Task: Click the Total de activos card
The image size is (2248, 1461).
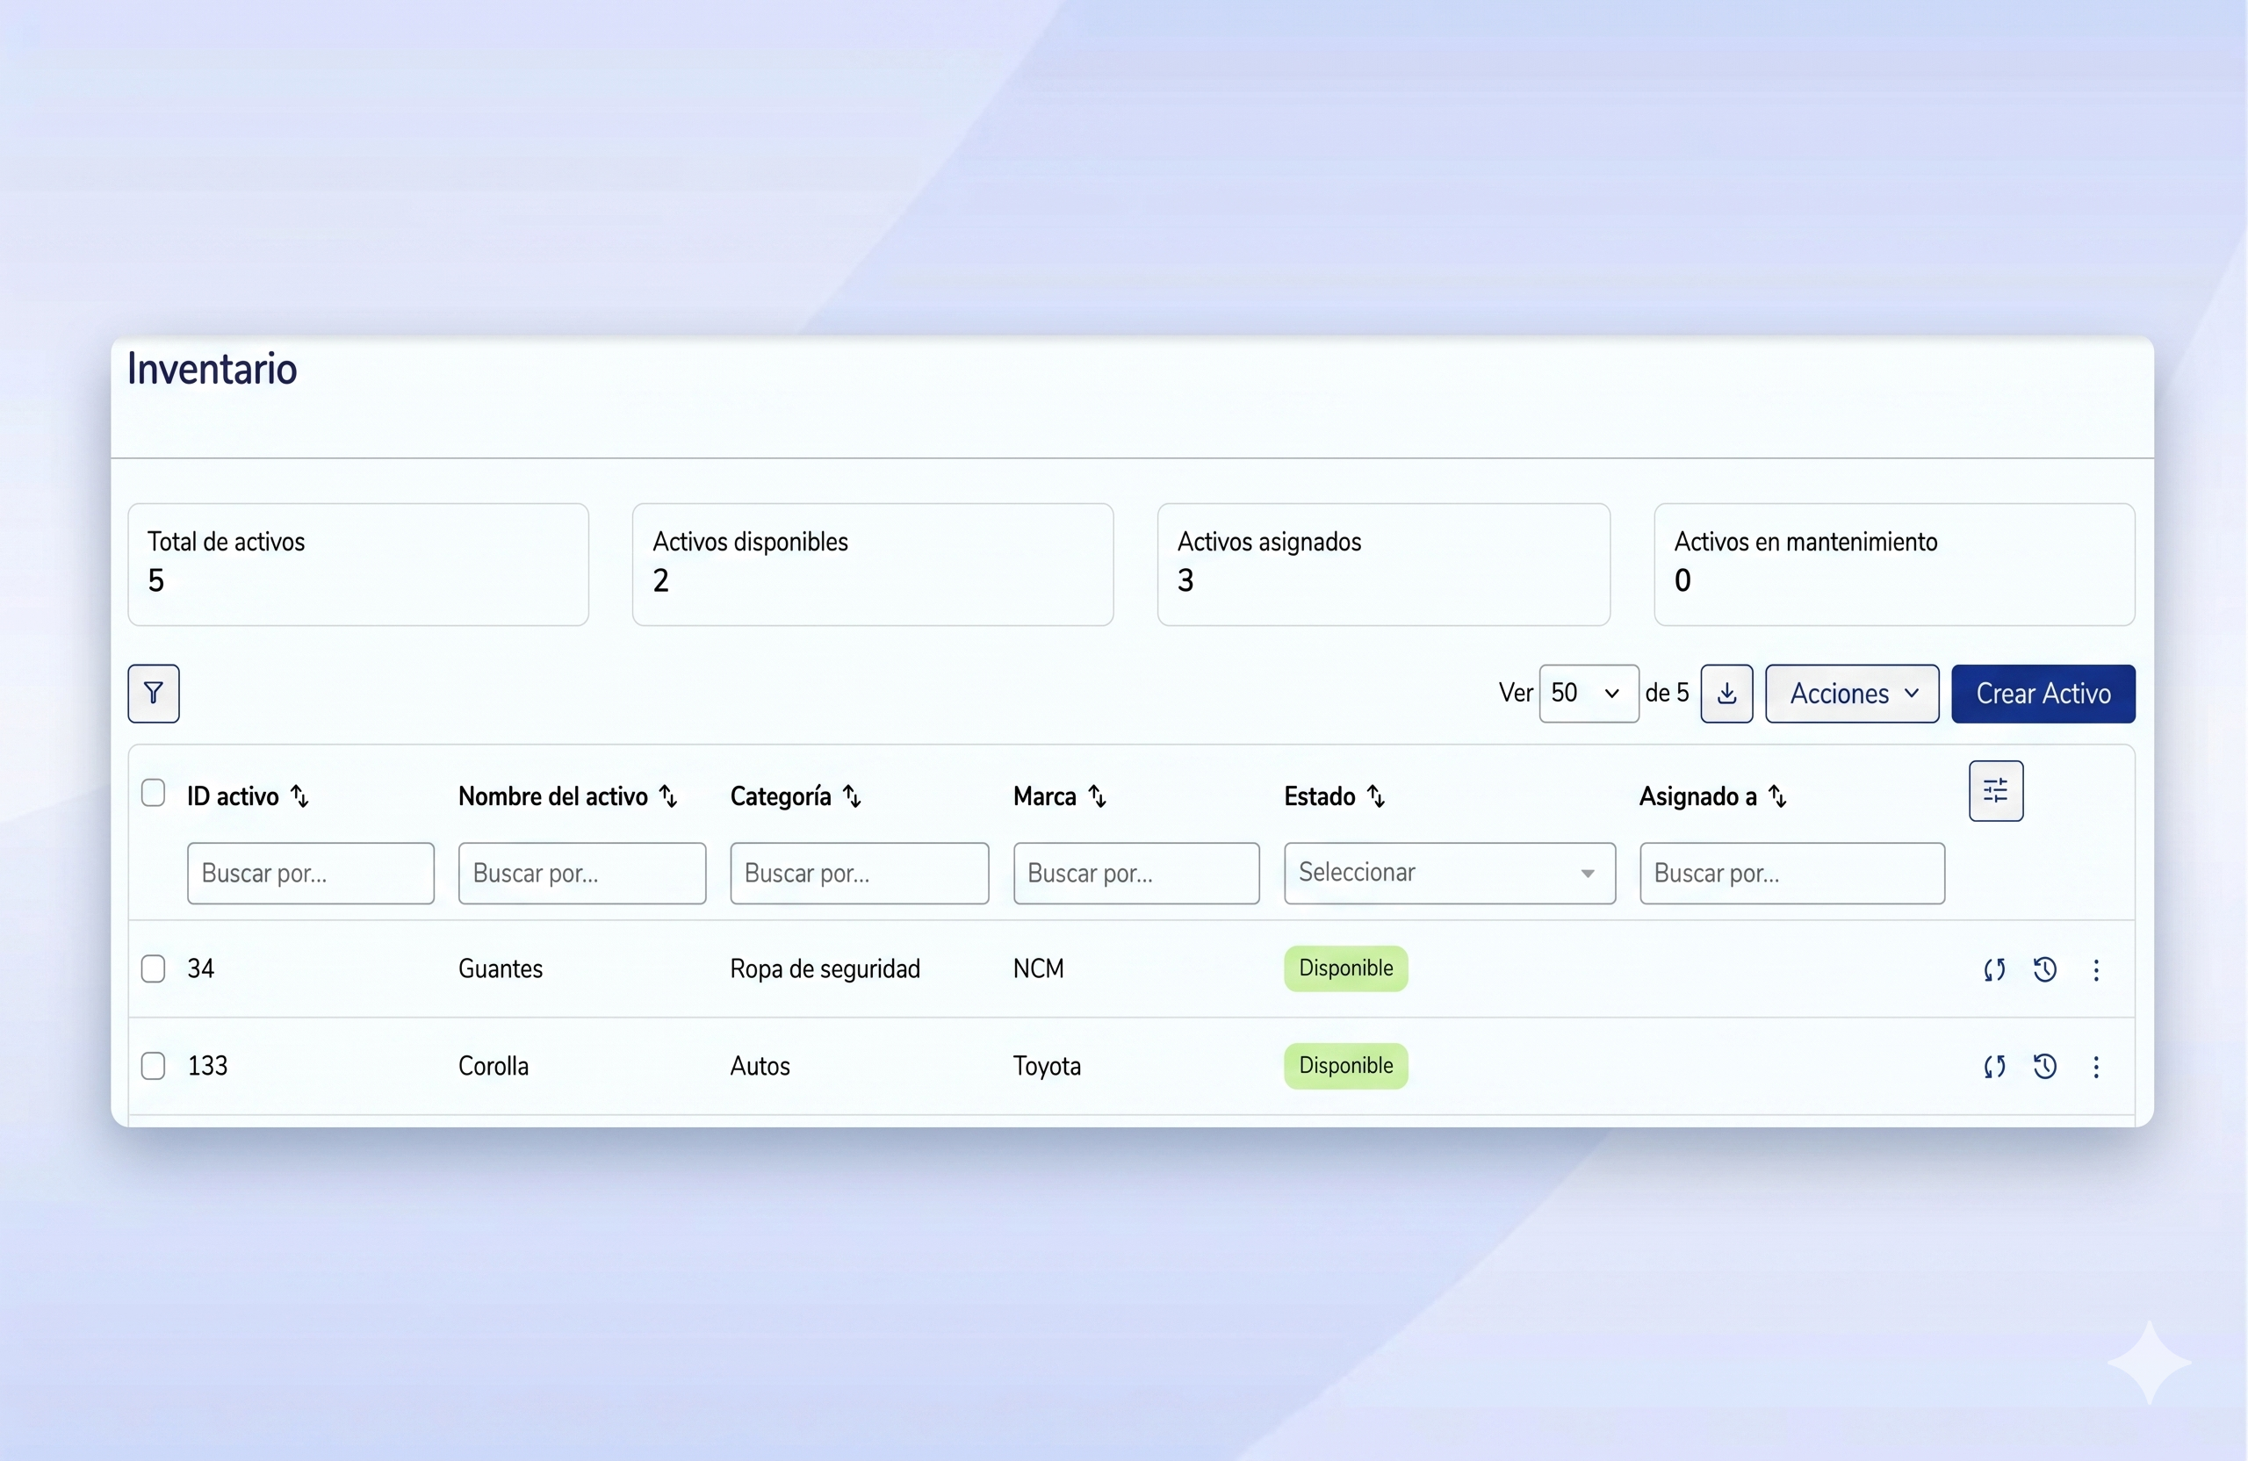Action: point(358,564)
